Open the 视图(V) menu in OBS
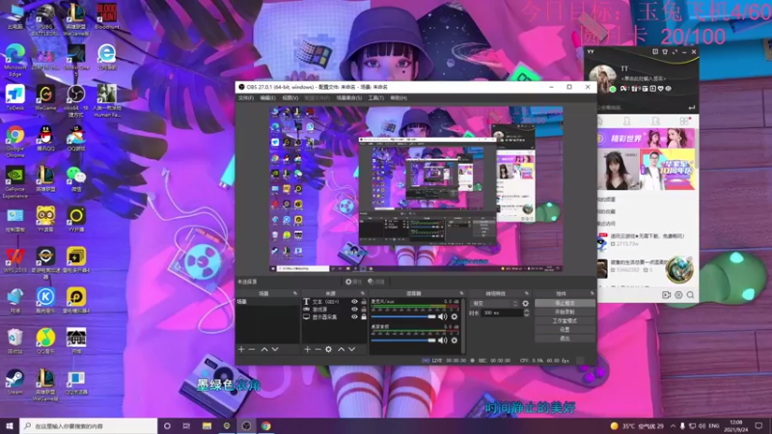Viewport: 772px width, 434px height. [290, 98]
